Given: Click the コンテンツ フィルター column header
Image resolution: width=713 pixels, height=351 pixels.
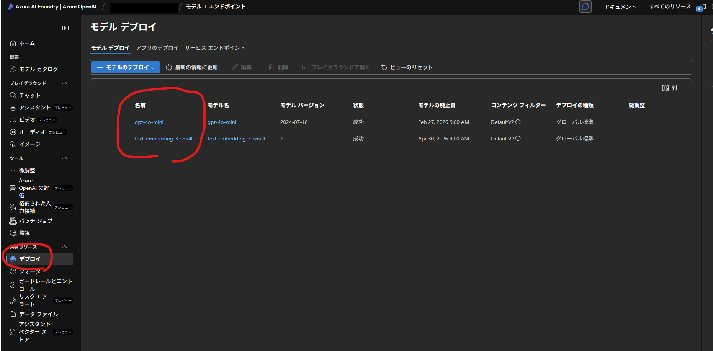Looking at the screenshot, I should [x=518, y=105].
